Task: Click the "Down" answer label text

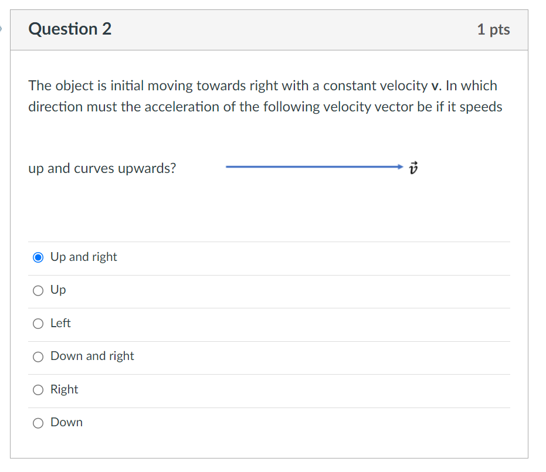Action: coord(66,422)
